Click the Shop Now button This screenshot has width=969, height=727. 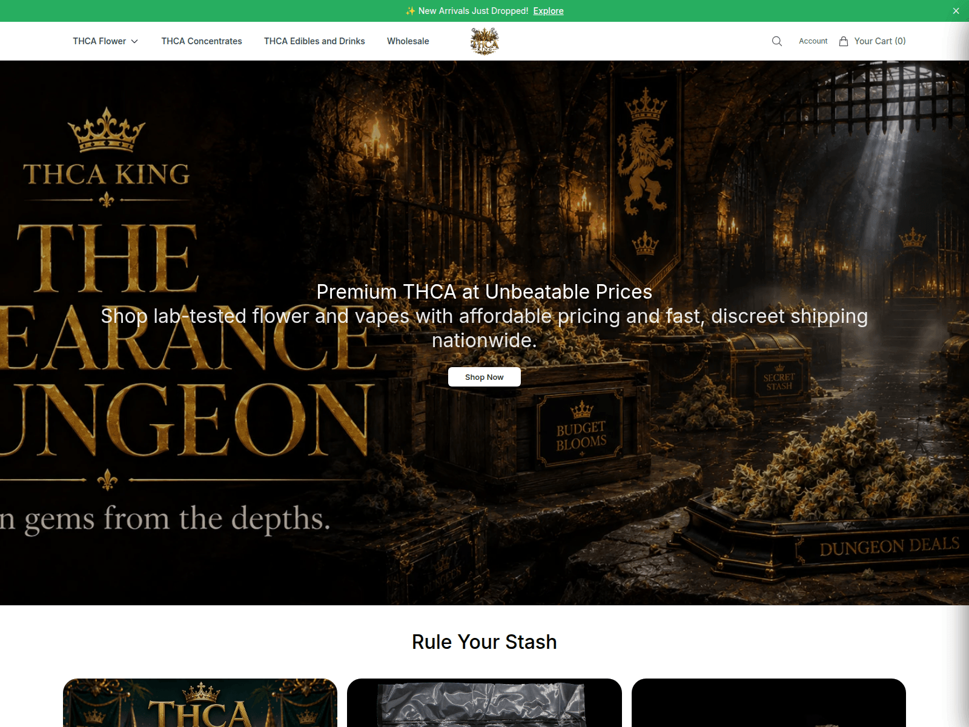tap(484, 377)
